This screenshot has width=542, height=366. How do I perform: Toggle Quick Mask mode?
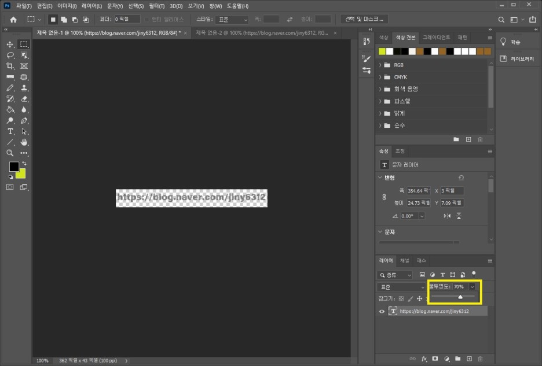click(10, 187)
